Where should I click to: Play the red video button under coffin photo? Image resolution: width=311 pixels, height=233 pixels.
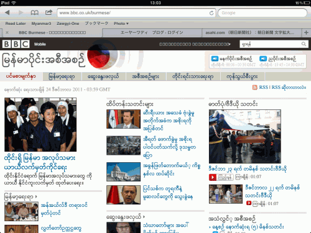[213, 177]
